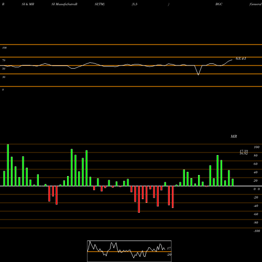The image size is (262, 262).
Task: Click the 'SI(TM)' header label
Action: click(x=100, y=4)
